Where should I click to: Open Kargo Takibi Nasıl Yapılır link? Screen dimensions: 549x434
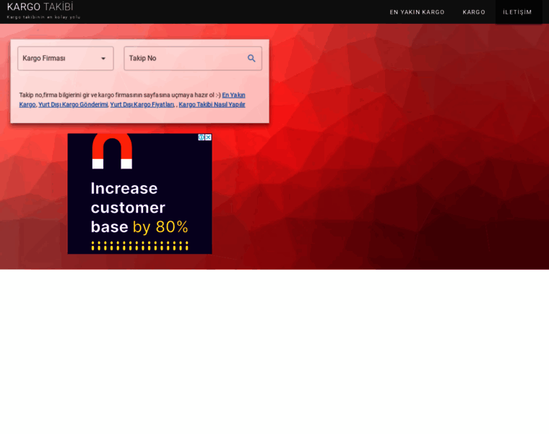tap(212, 104)
